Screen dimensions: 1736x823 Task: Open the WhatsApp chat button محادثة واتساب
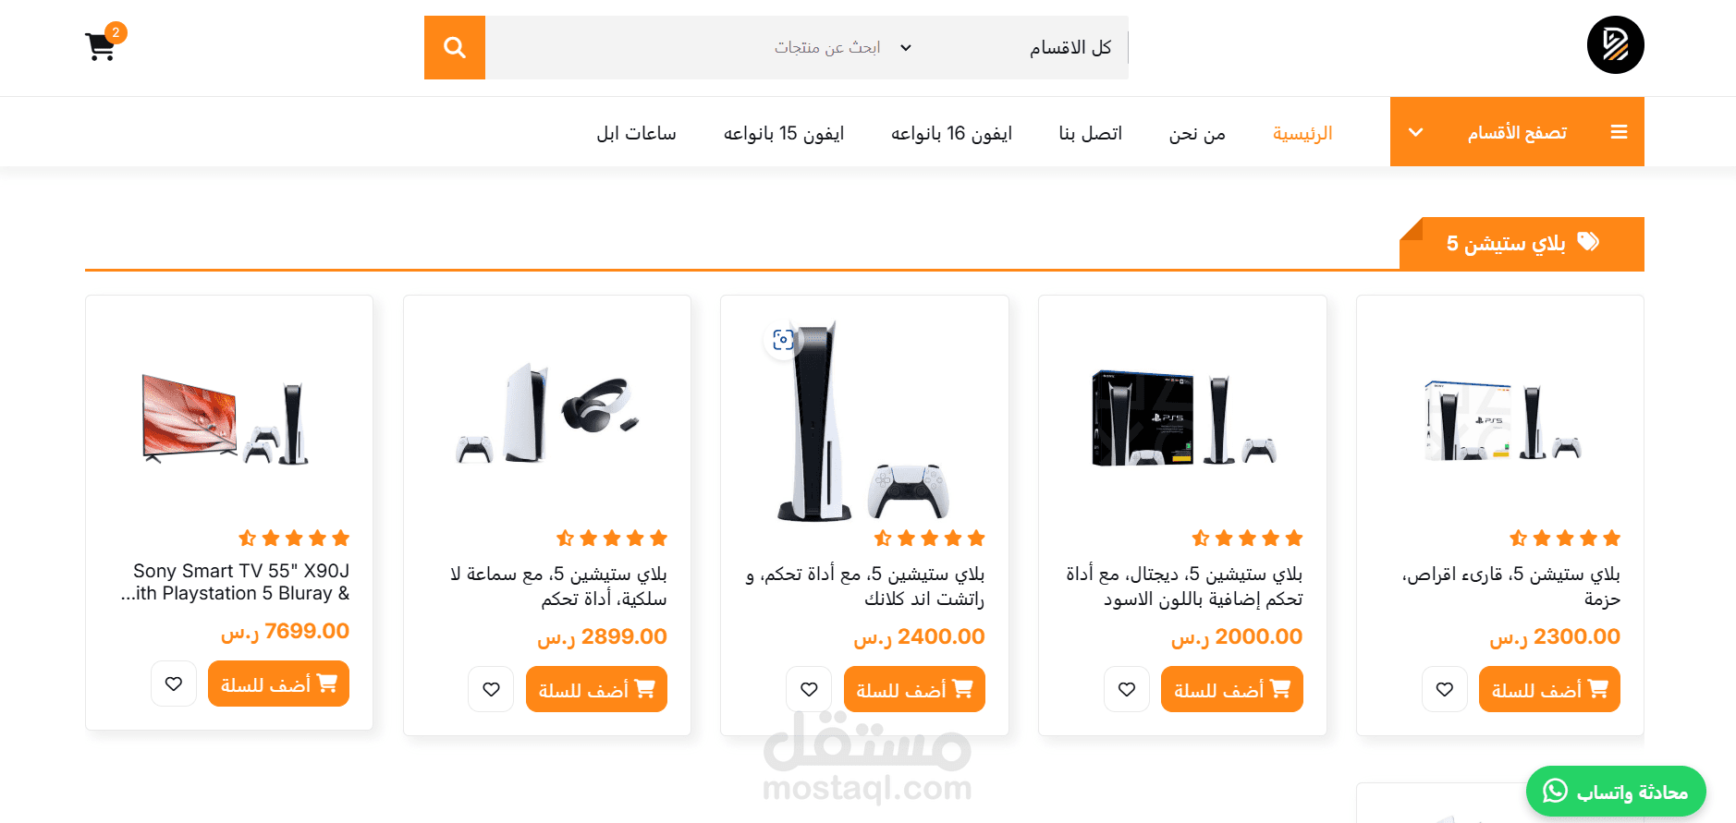pos(1616,792)
